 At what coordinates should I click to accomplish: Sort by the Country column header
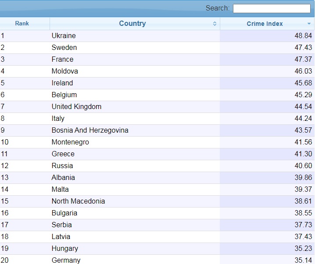click(x=132, y=24)
